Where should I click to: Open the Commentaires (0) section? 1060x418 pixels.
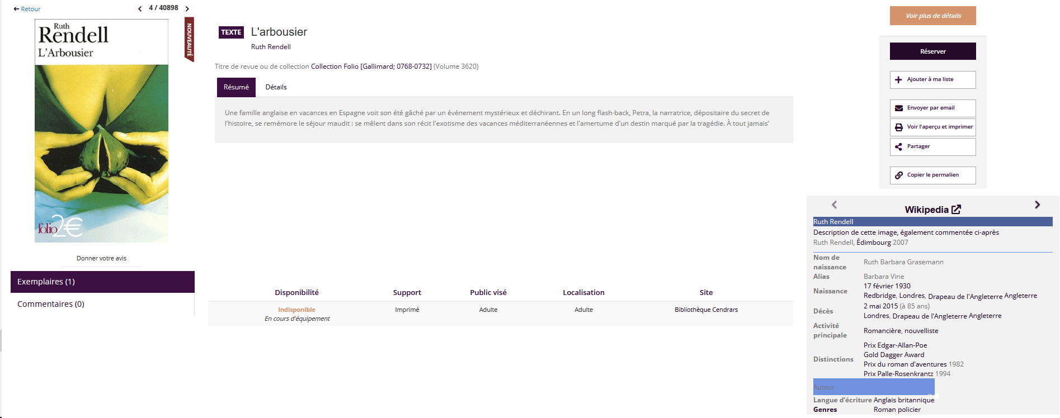[x=51, y=304]
